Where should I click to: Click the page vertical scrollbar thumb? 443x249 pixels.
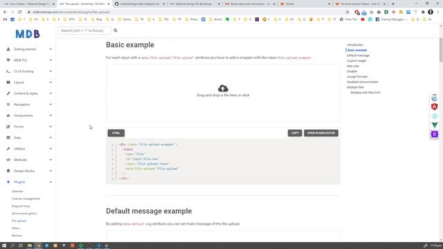point(441,50)
